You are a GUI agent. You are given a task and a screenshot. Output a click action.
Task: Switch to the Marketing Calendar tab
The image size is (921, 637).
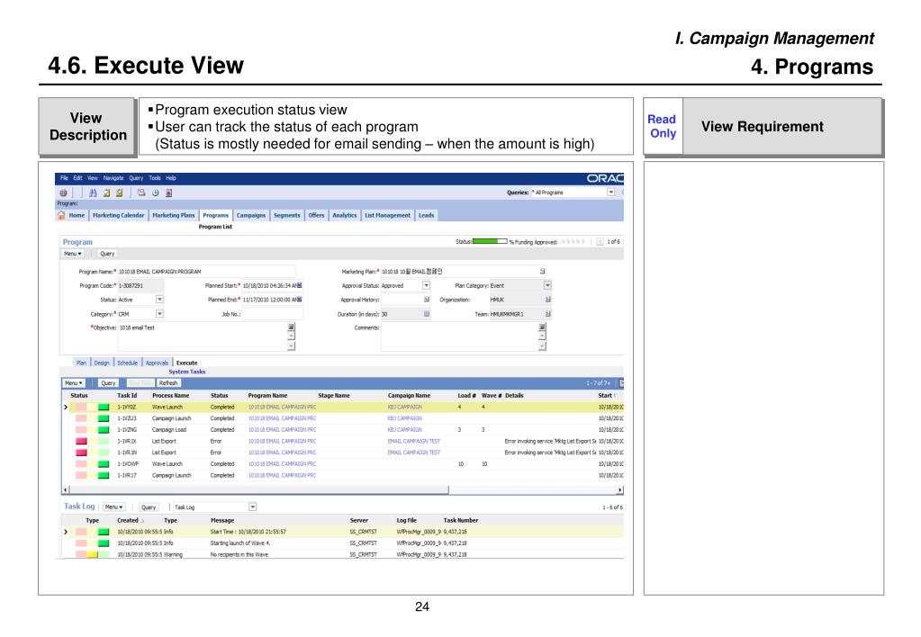click(x=118, y=215)
